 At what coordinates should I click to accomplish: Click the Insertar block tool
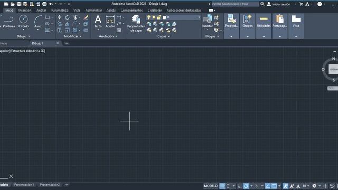coord(208,22)
